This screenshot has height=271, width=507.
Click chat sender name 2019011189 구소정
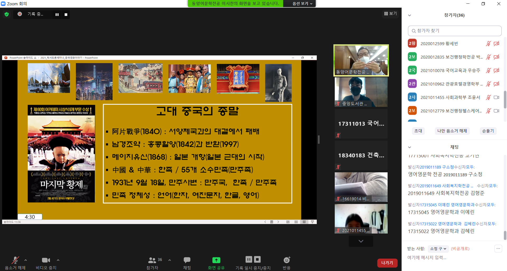437,167
